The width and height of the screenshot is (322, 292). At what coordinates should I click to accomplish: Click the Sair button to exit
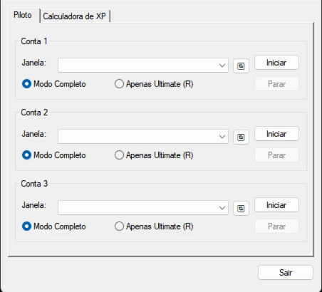(286, 273)
